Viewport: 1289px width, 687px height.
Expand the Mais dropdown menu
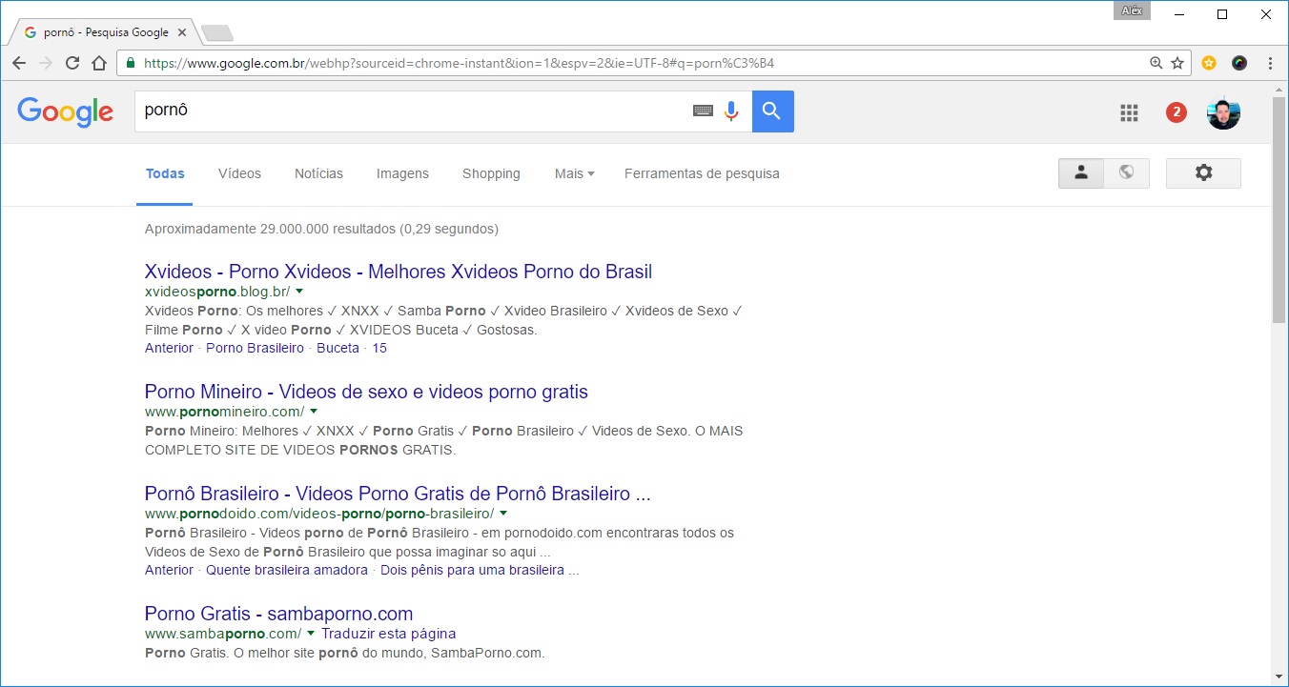574,173
